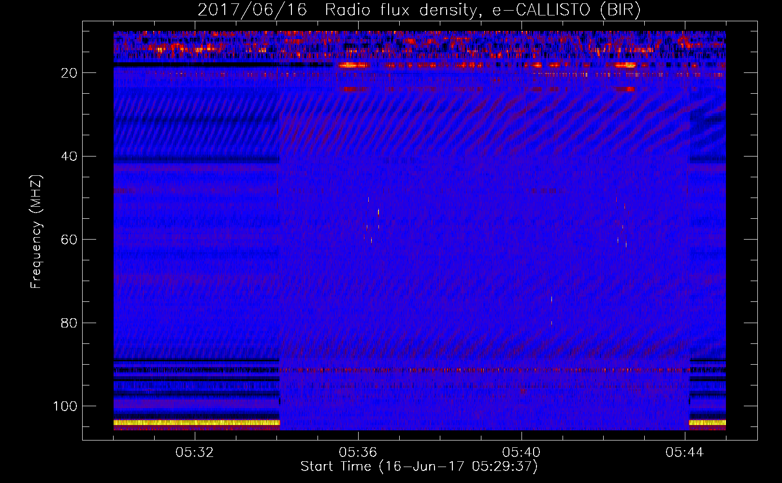782x483 pixels.
Task: Click the 80 frequency tick label
Action: click(70, 323)
